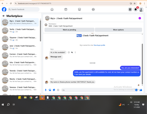Open the Windows Start menu
Viewport: 147px width, 114px height.
click(3, 105)
